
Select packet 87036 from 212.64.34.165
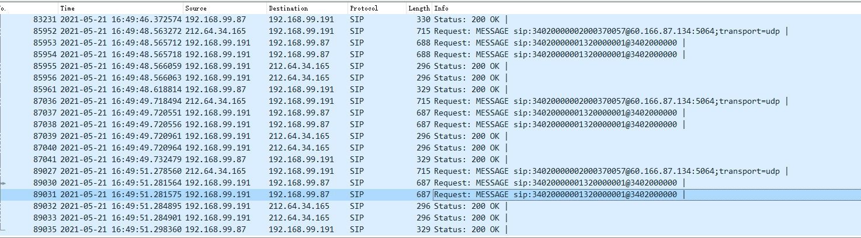tap(234, 101)
